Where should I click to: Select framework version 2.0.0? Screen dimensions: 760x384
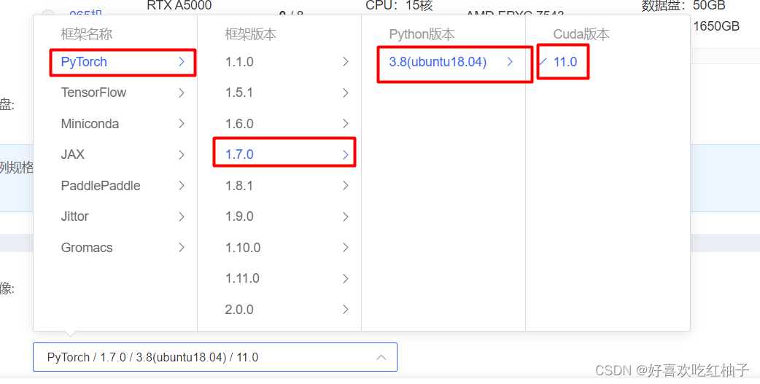pos(279,310)
